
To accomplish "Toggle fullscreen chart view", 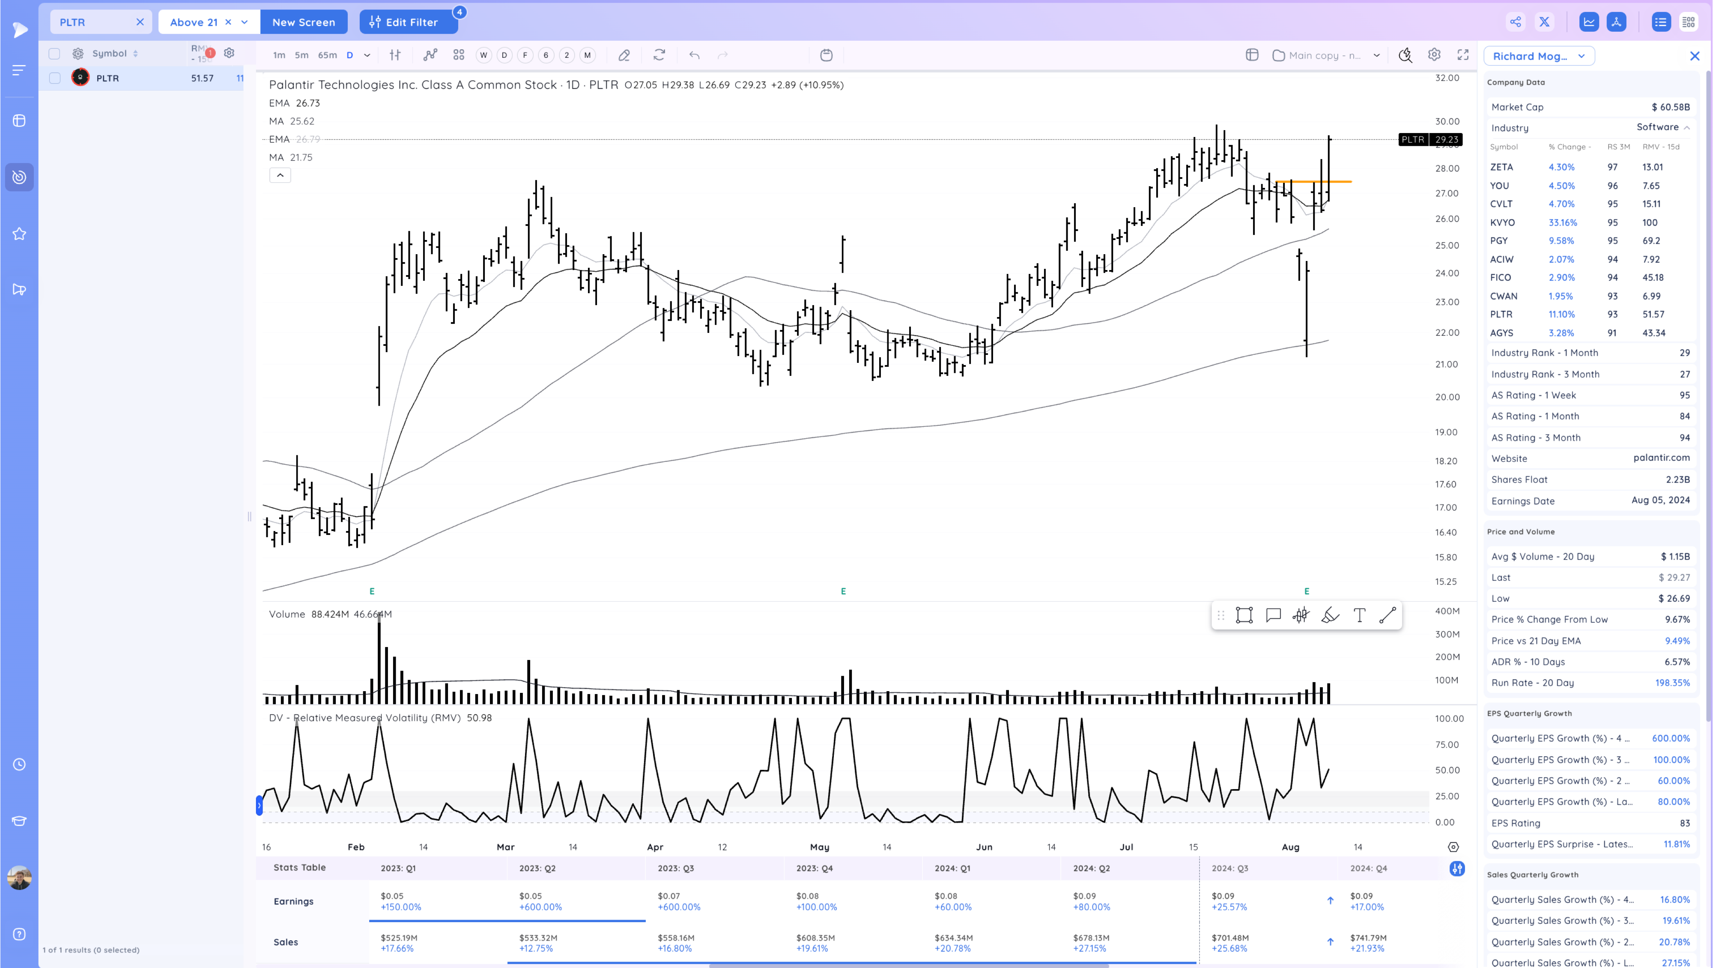I will [1462, 55].
